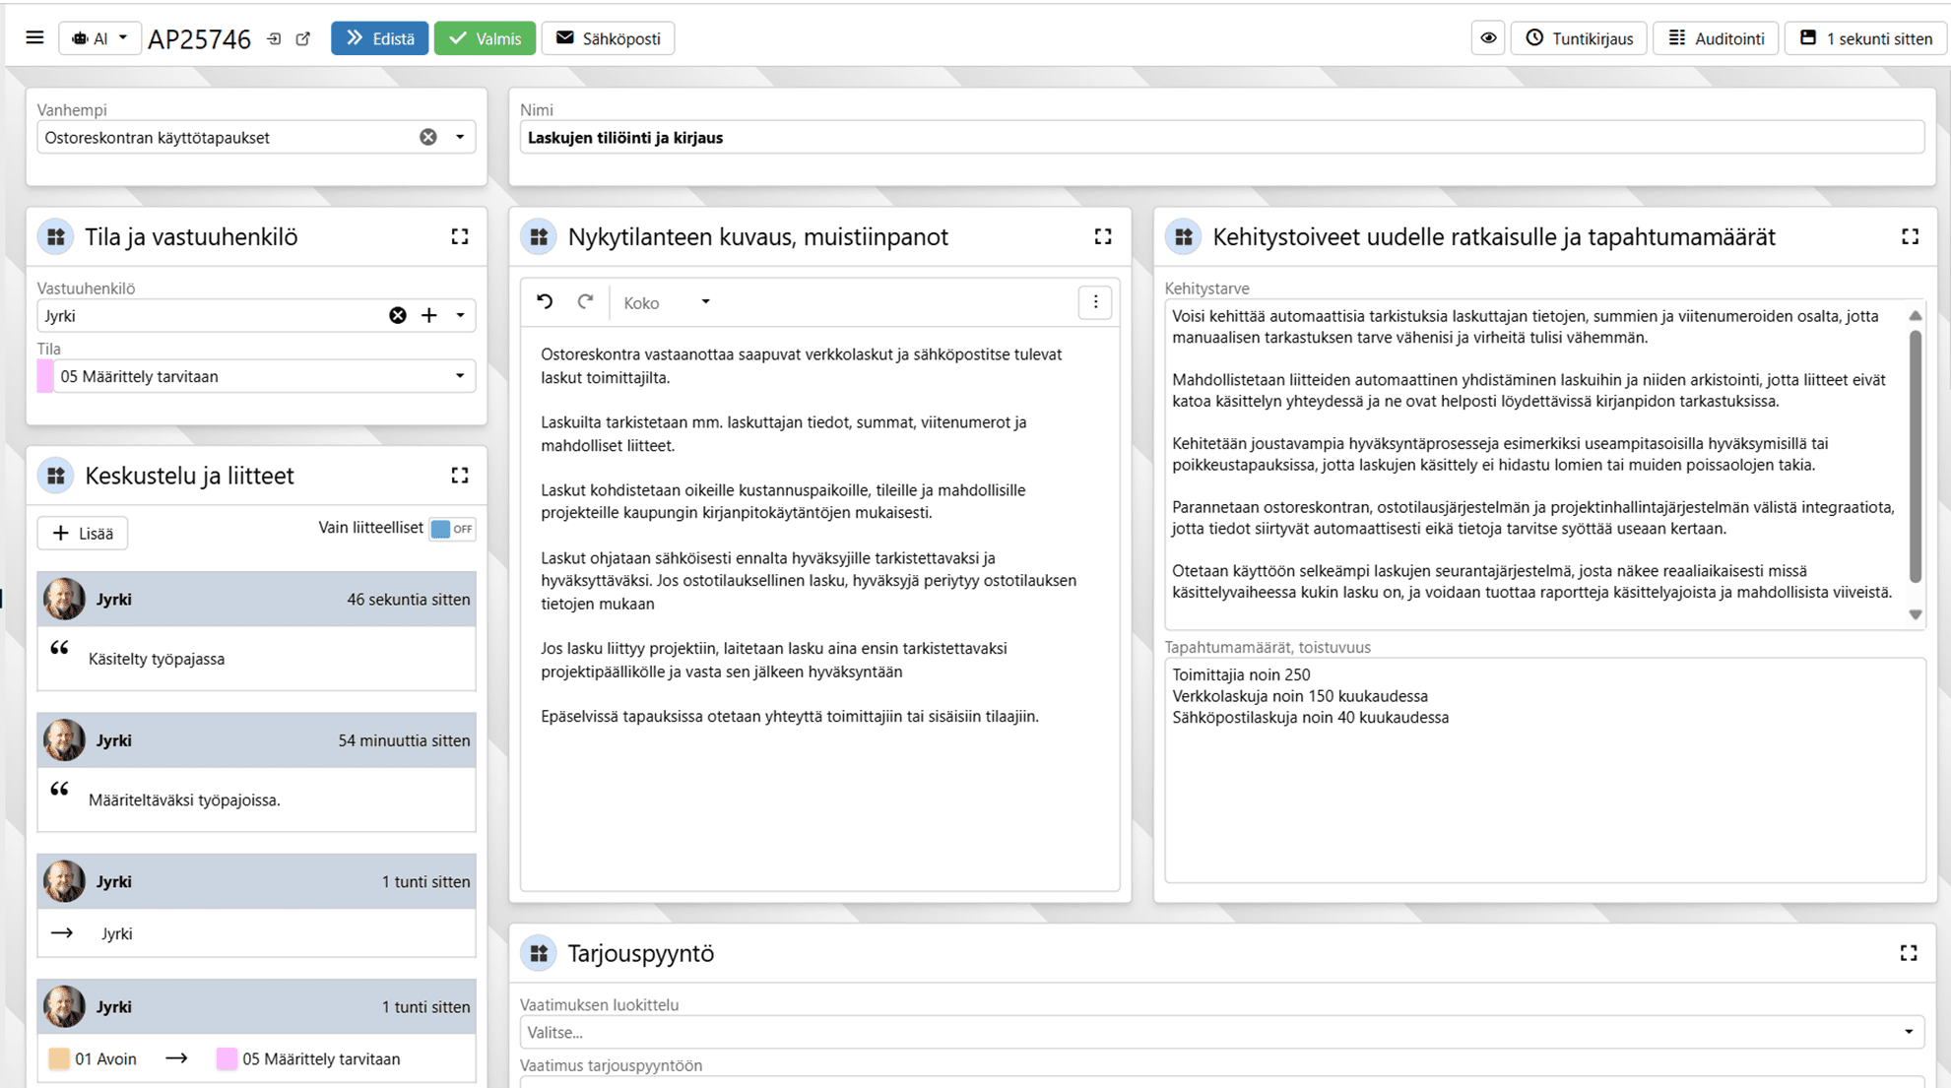Toggle the Vain liitteelliset switch
The image size is (1951, 1088).
tap(452, 529)
